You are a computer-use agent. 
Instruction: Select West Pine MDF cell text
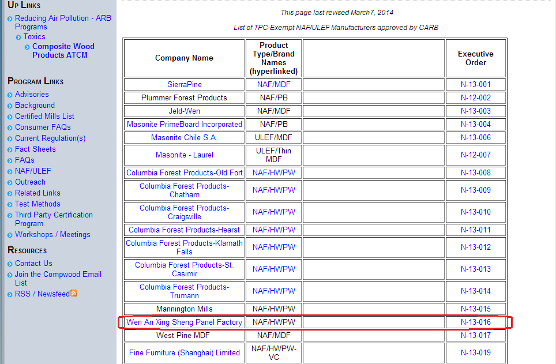183,335
